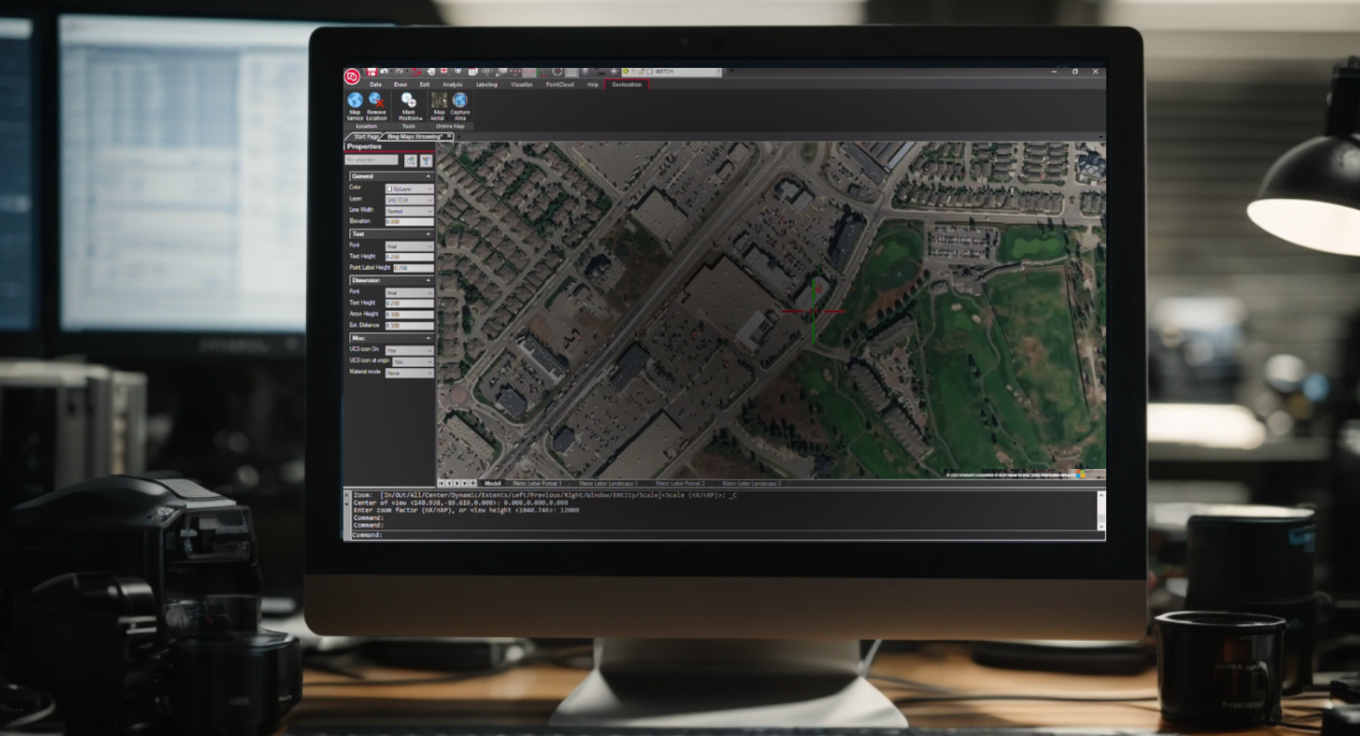Click the Mark Position dropdown arrow
This screenshot has width=1360, height=736.
tap(421, 119)
